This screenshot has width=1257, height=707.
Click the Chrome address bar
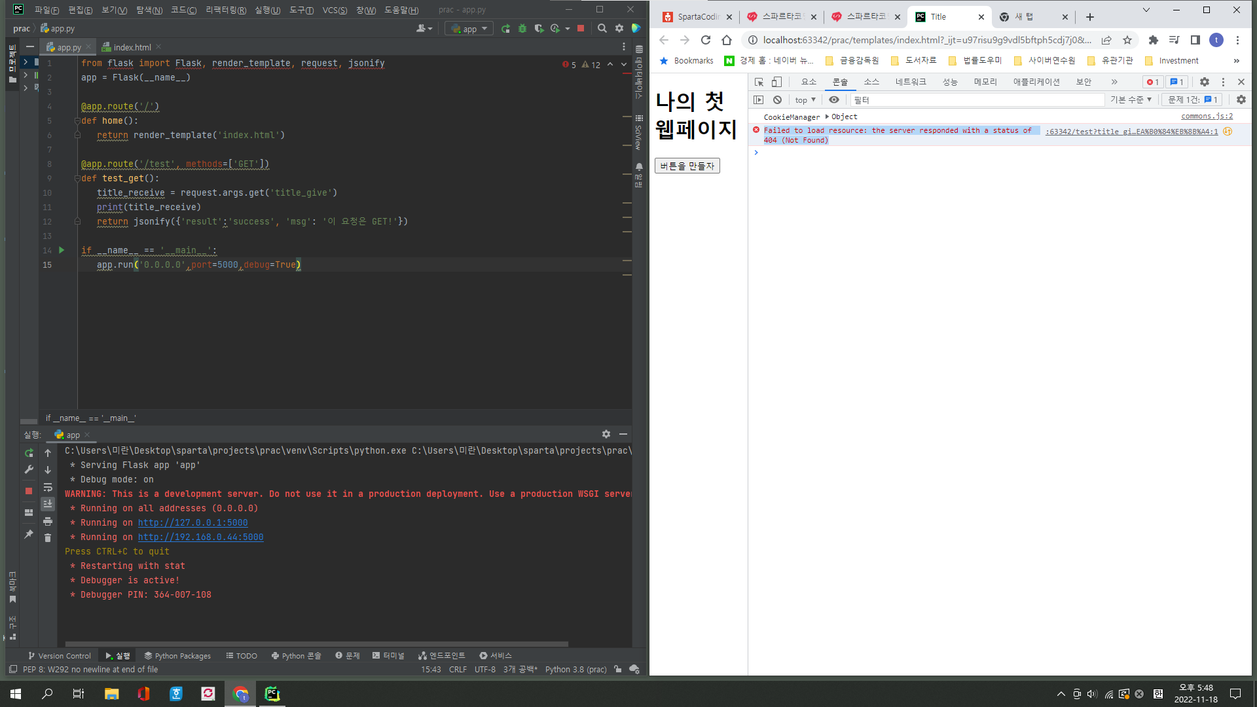(926, 40)
